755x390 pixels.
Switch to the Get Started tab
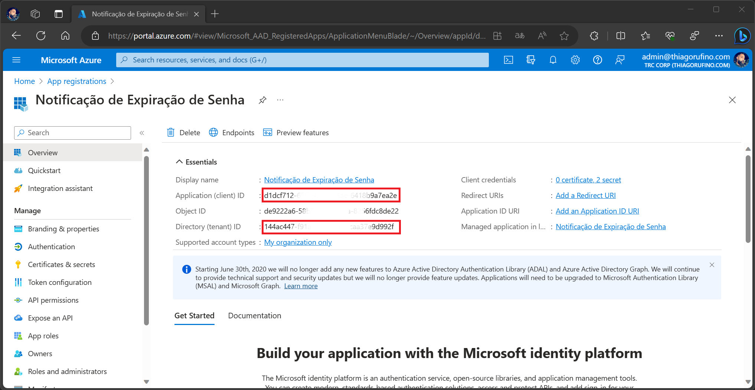pyautogui.click(x=194, y=316)
